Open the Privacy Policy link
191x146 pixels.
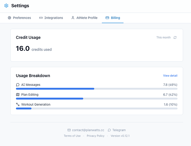tap(95, 136)
